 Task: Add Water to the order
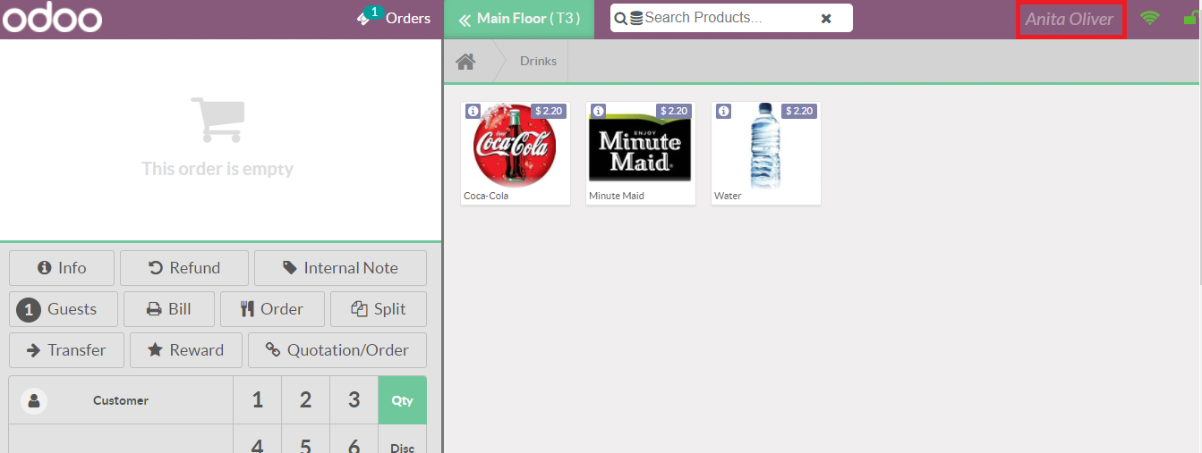pos(766,153)
